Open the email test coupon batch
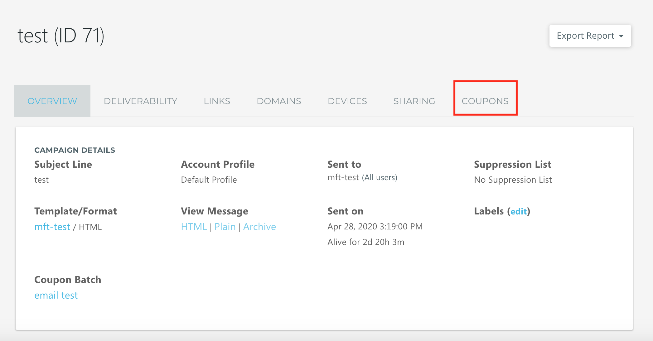Viewport: 653px width, 341px height. tap(56, 295)
